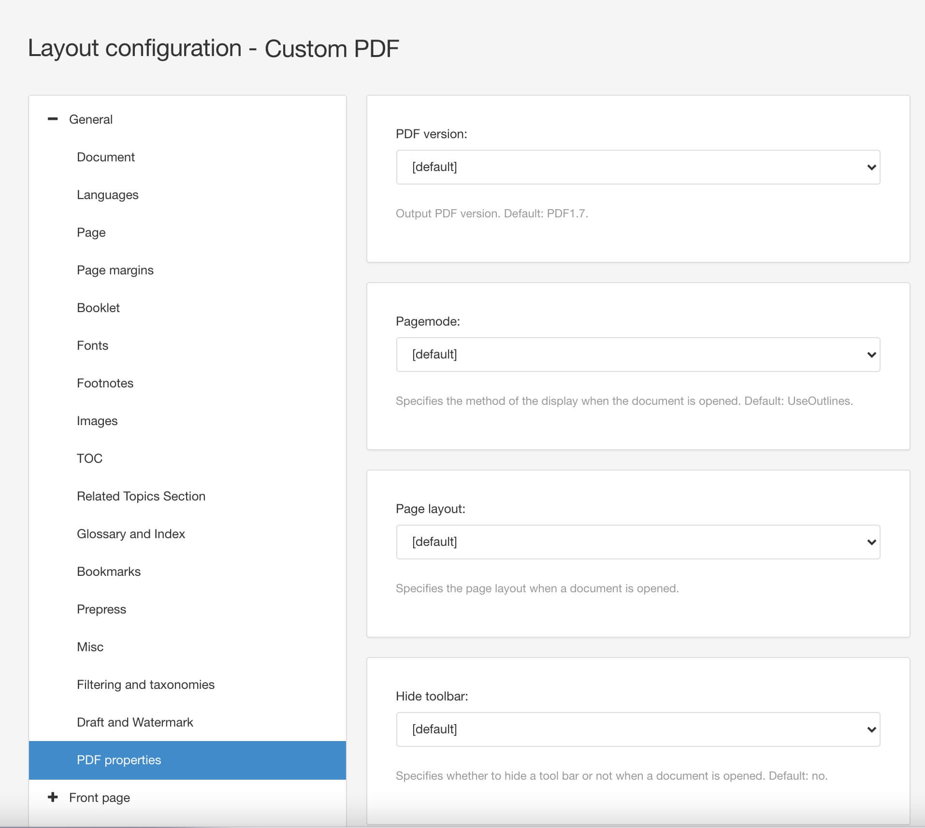Select Filtering and taxonomies

coord(145,684)
